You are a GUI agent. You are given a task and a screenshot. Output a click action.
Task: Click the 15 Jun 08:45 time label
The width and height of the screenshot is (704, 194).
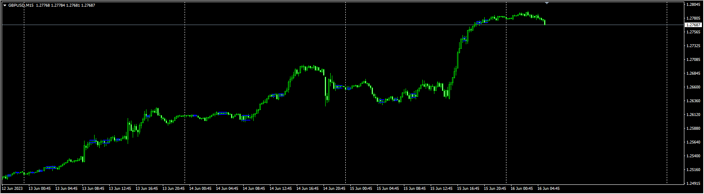[415, 189]
